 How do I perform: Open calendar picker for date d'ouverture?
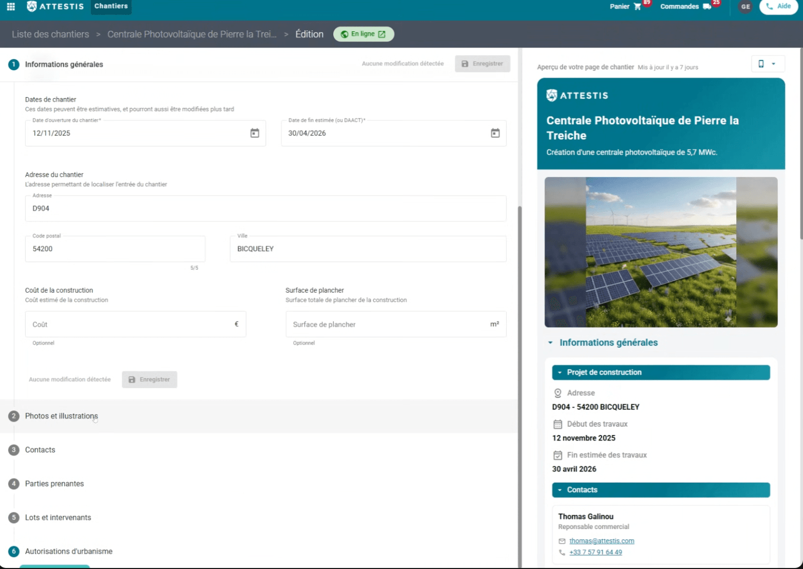pyautogui.click(x=255, y=133)
